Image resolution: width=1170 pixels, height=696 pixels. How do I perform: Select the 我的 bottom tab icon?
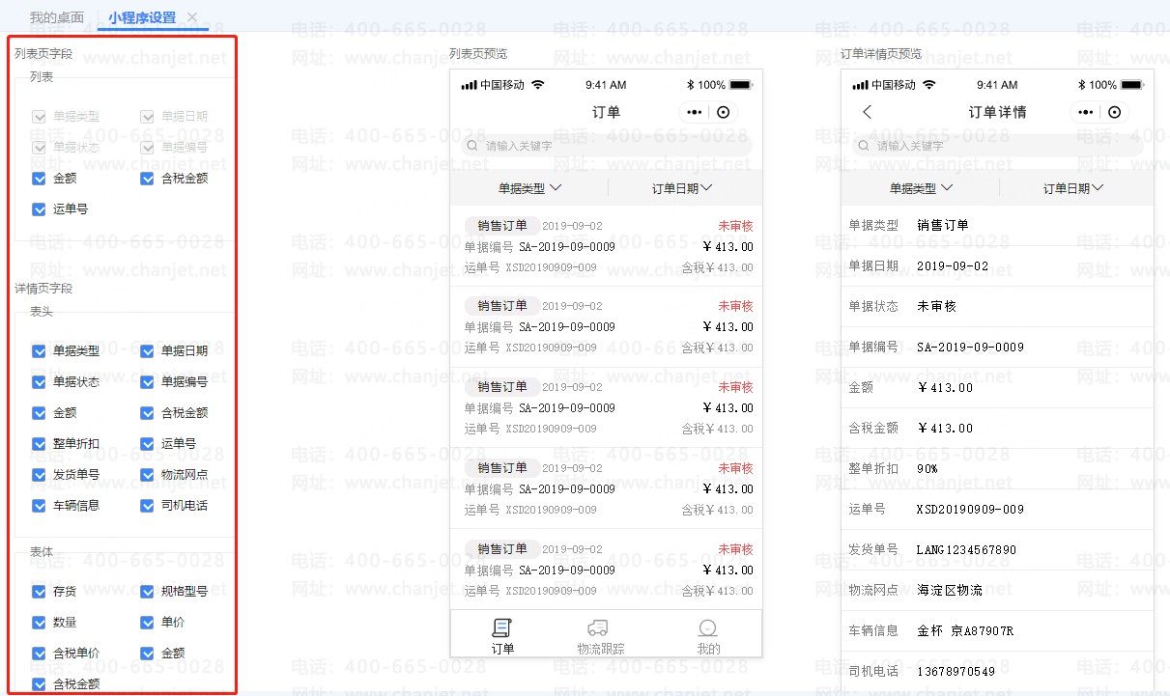coord(708,628)
